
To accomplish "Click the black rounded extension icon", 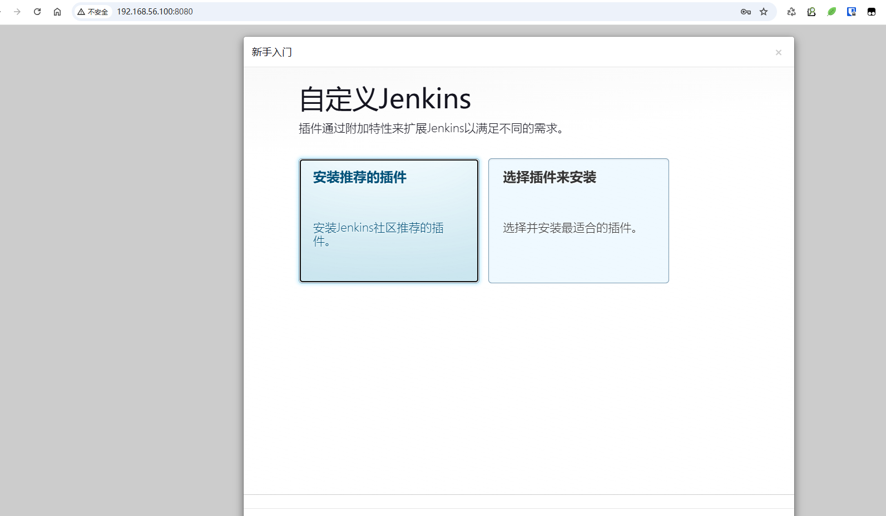I will tap(872, 12).
